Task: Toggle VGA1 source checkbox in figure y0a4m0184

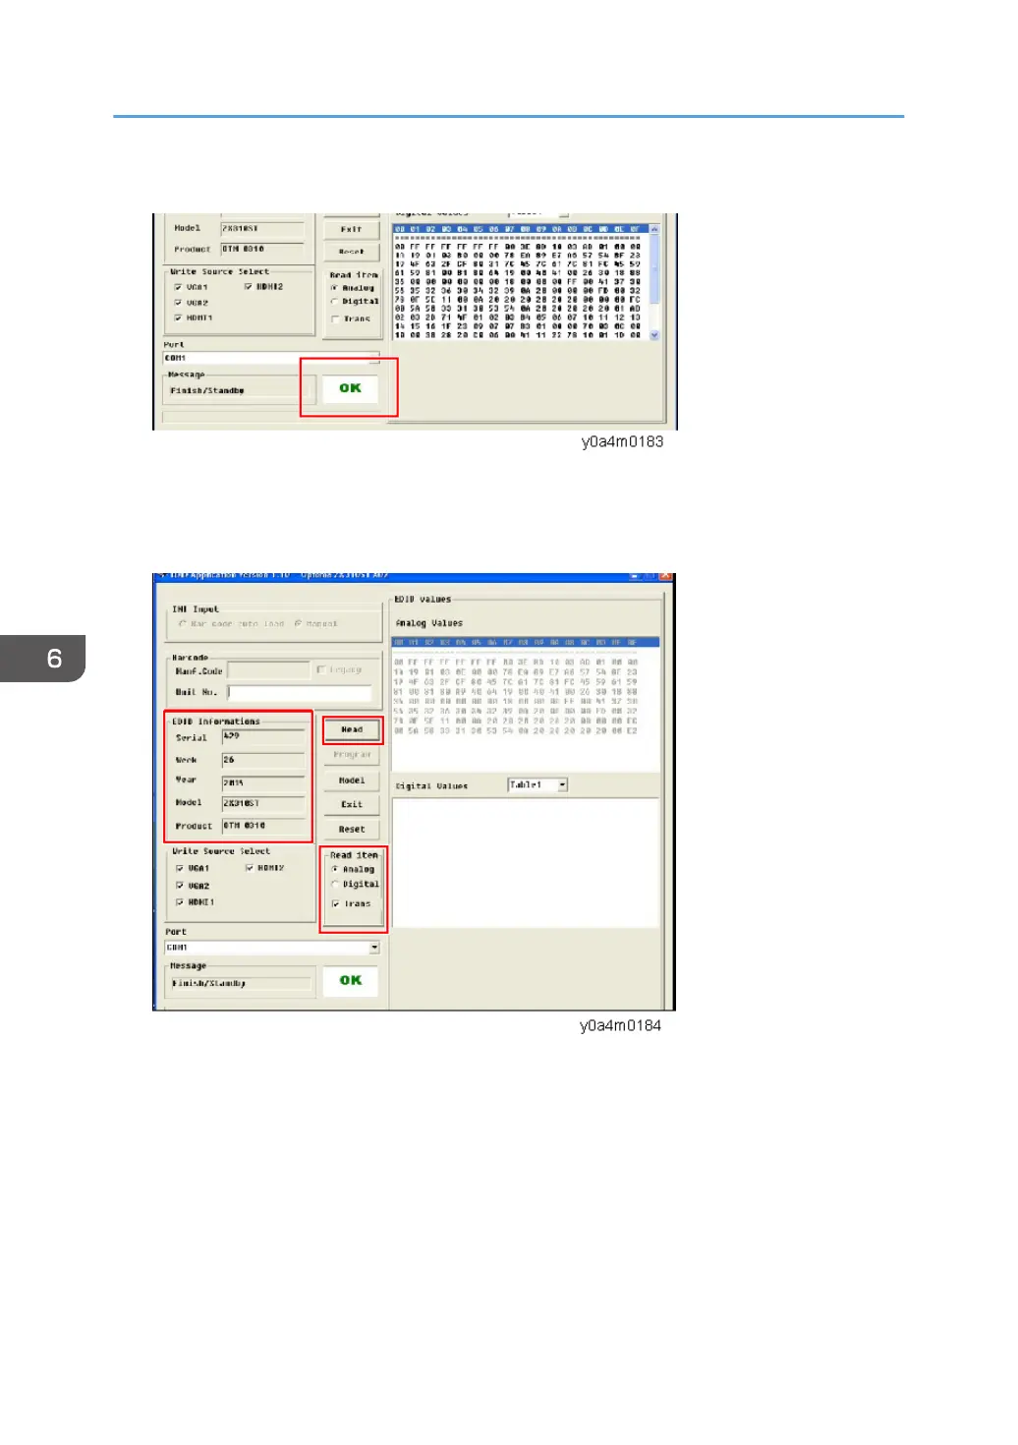Action: (180, 869)
